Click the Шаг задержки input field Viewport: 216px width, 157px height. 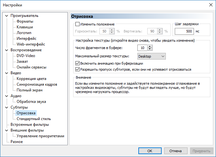click(x=184, y=31)
